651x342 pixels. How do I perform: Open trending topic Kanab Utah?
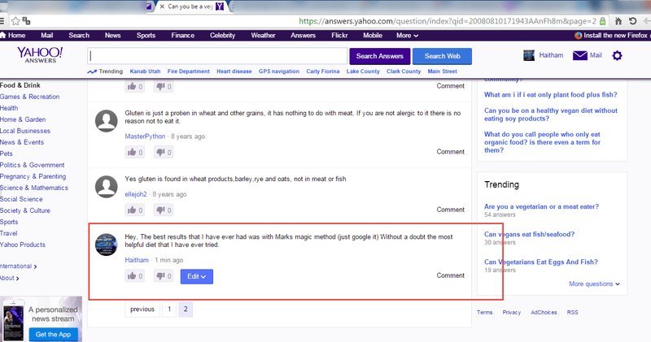click(x=145, y=71)
